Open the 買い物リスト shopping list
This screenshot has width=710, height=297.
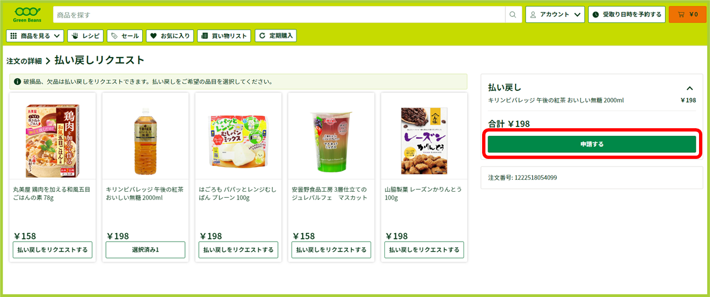click(x=224, y=36)
